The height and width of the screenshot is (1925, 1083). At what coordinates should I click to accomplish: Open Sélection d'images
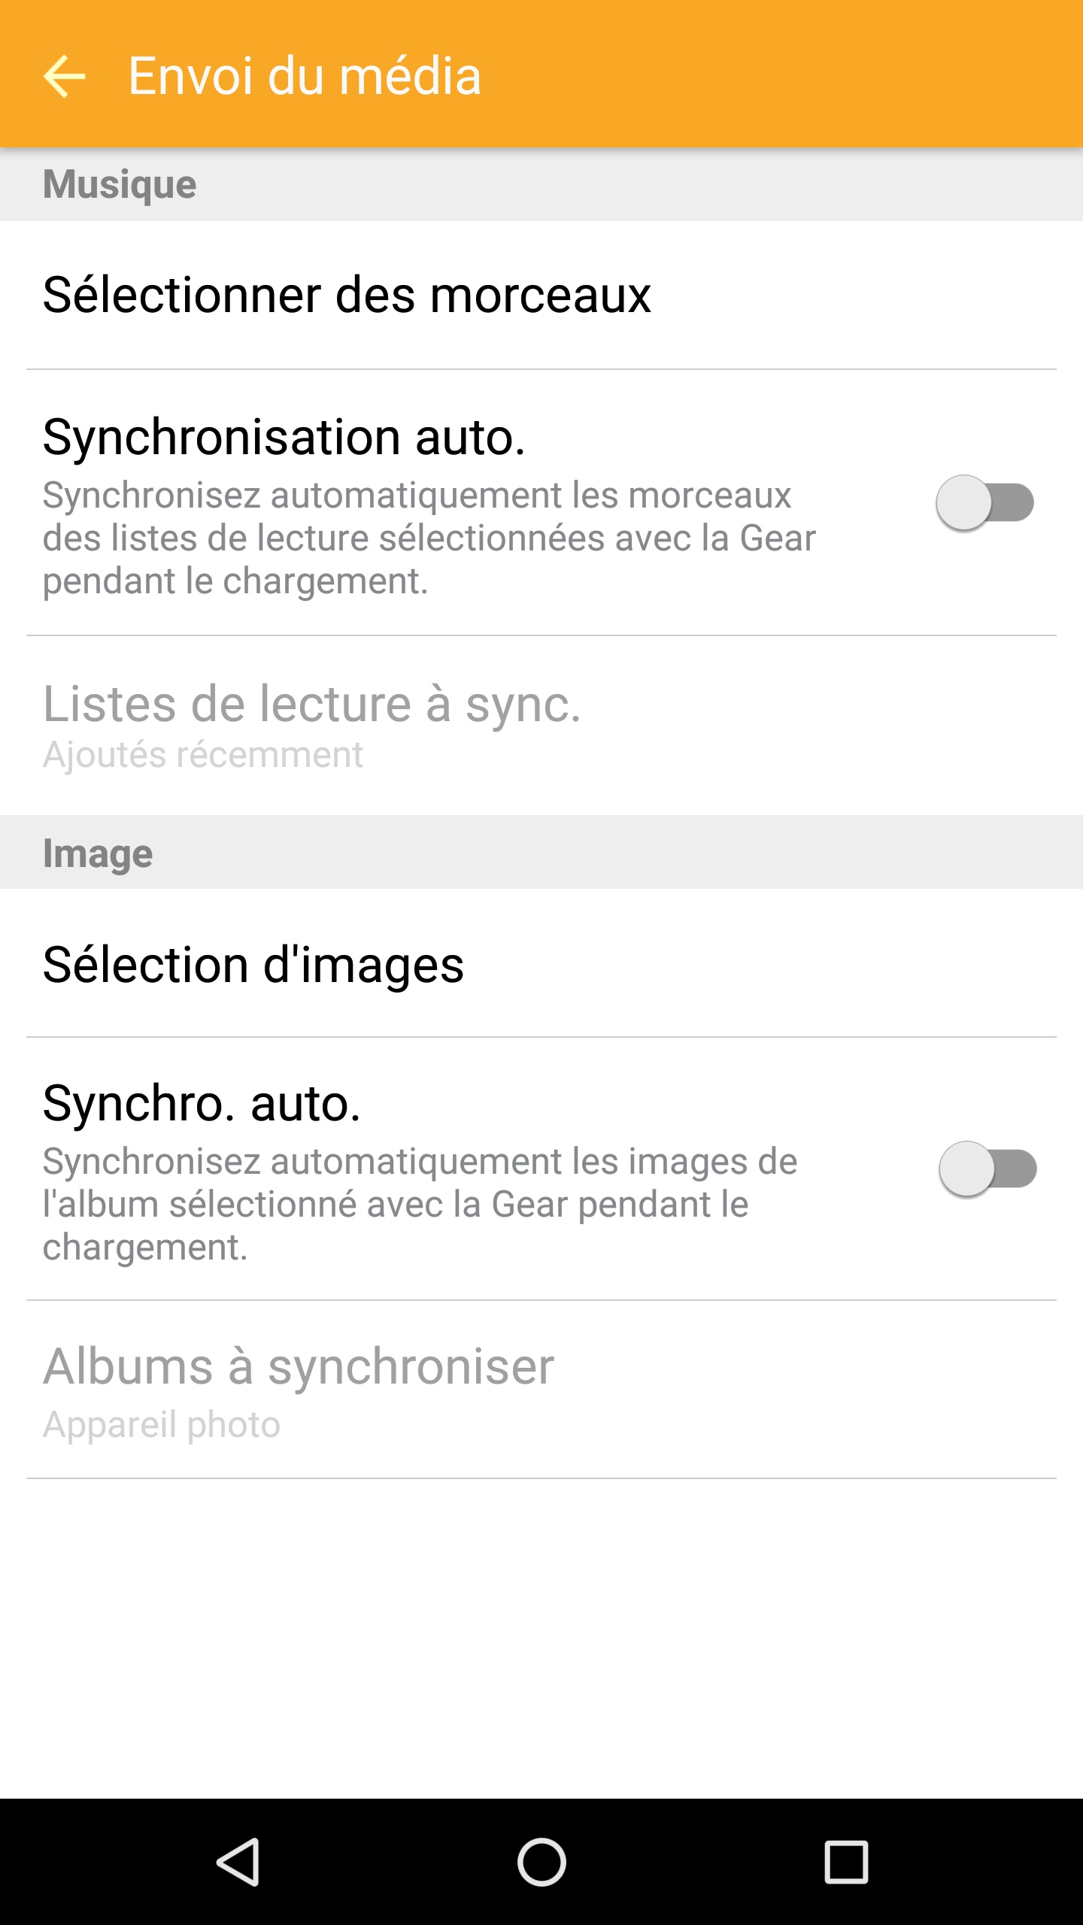[253, 965]
